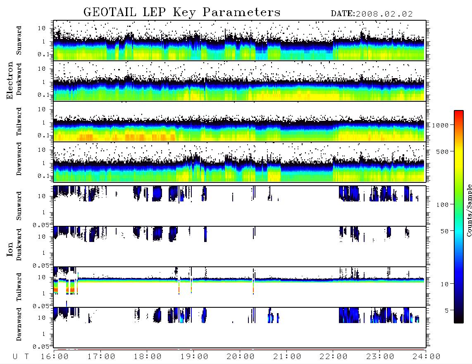Screen dimensions: 472x364
Task: Click the colorbar tick label 10
Action: click(445, 284)
